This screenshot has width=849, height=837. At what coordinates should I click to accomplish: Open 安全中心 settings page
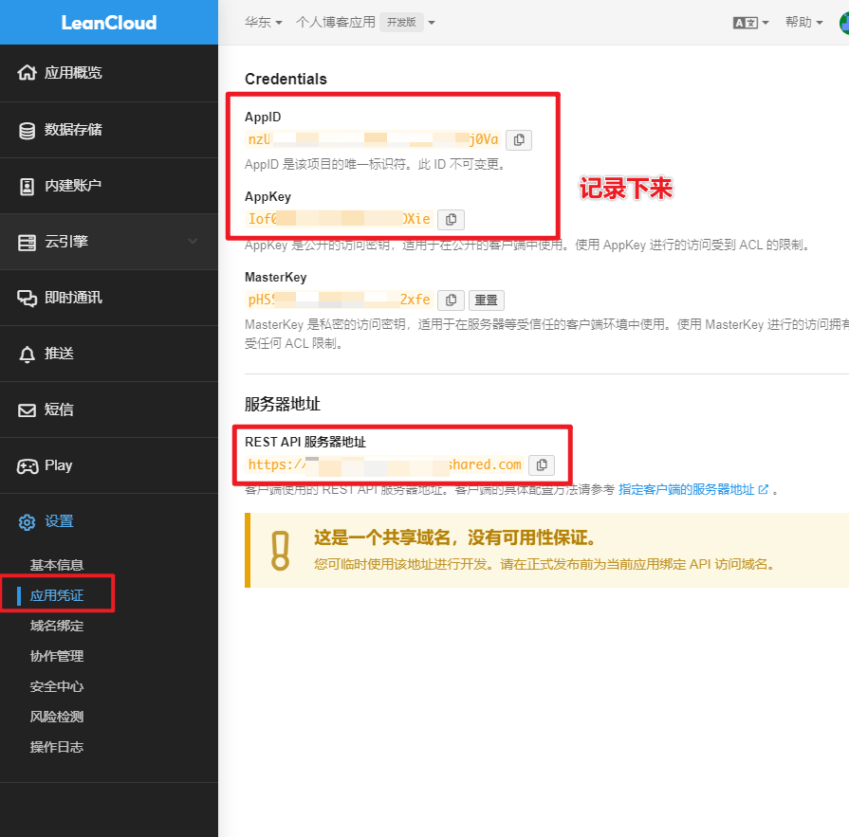[x=57, y=686]
